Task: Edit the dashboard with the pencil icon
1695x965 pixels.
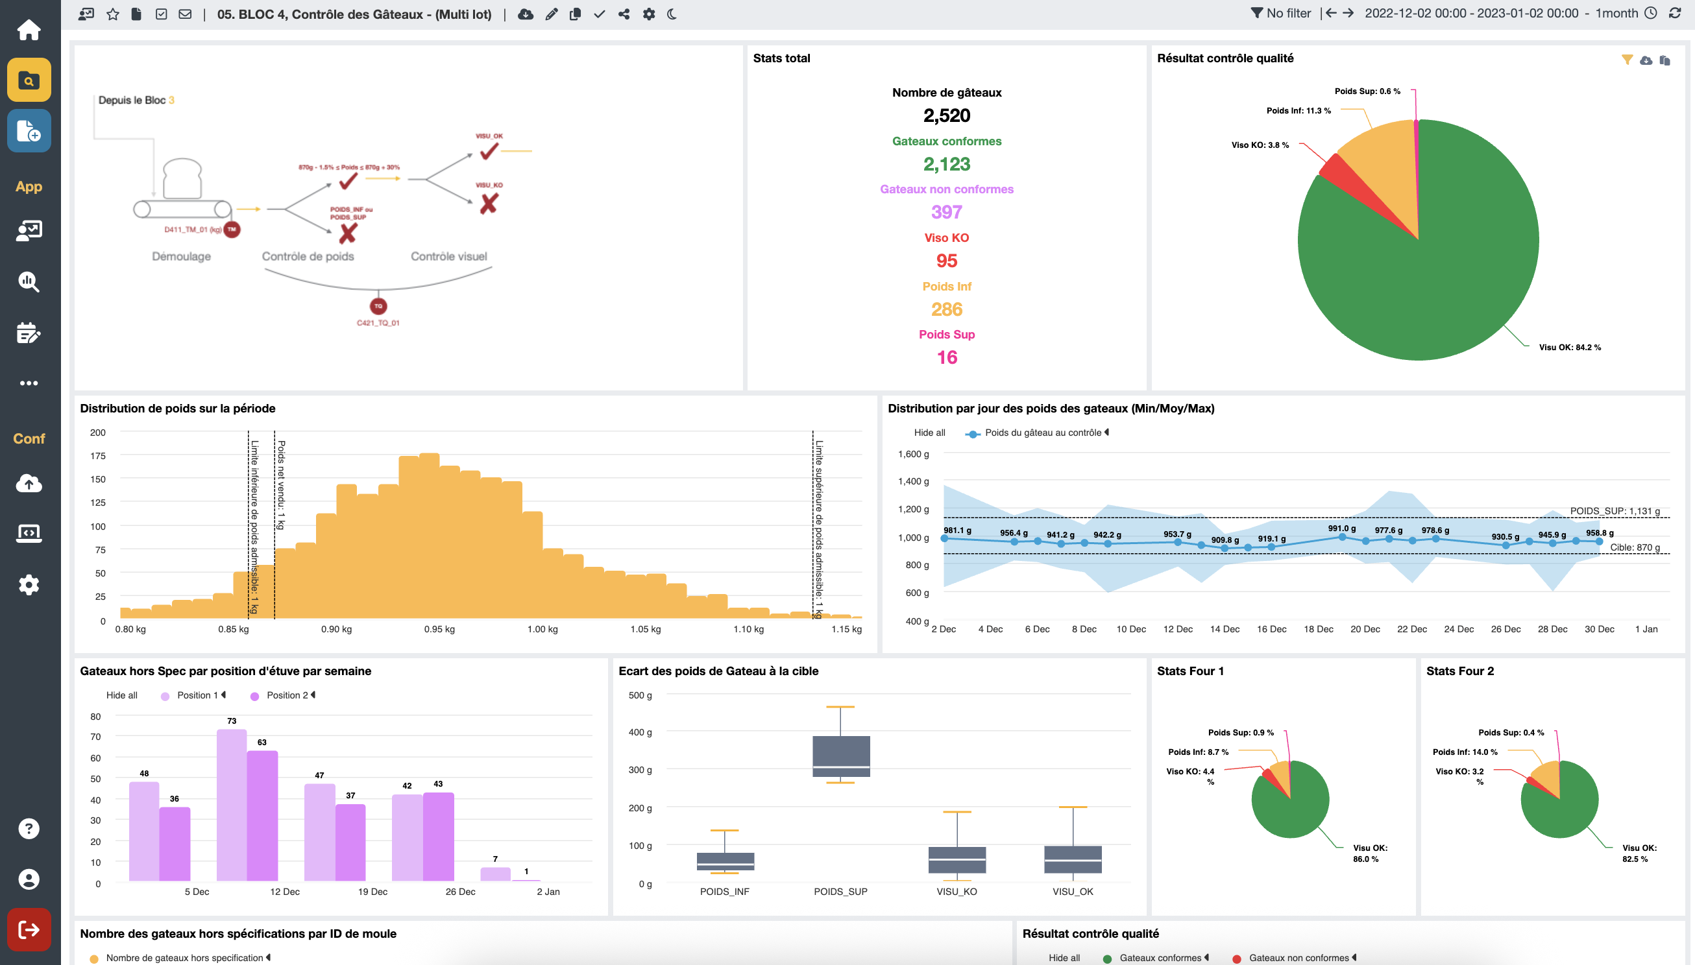Action: [x=551, y=14]
